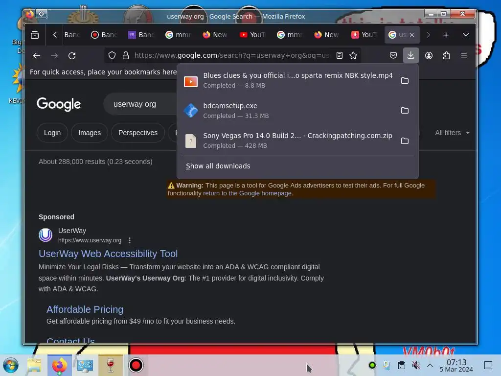Toggle muted volume icon in tray
This screenshot has width=501, height=376.
[416, 365]
